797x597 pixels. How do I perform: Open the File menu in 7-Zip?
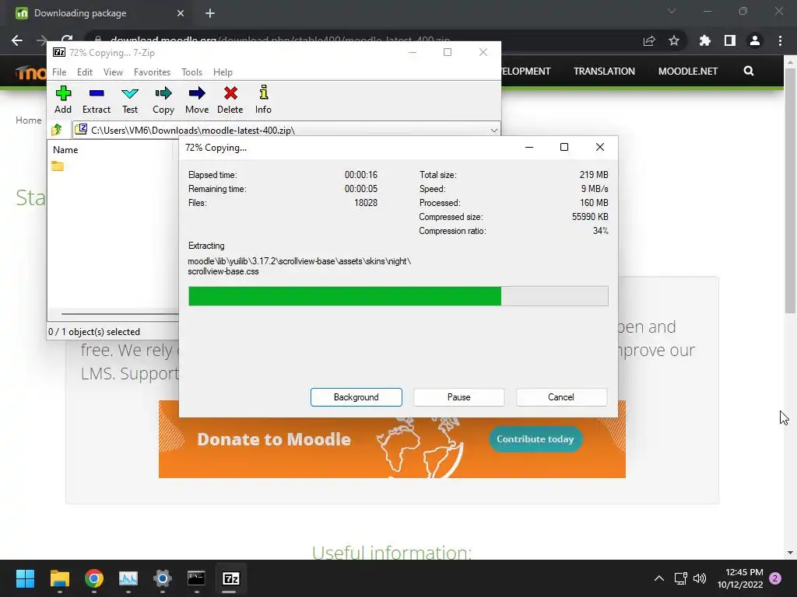point(59,72)
